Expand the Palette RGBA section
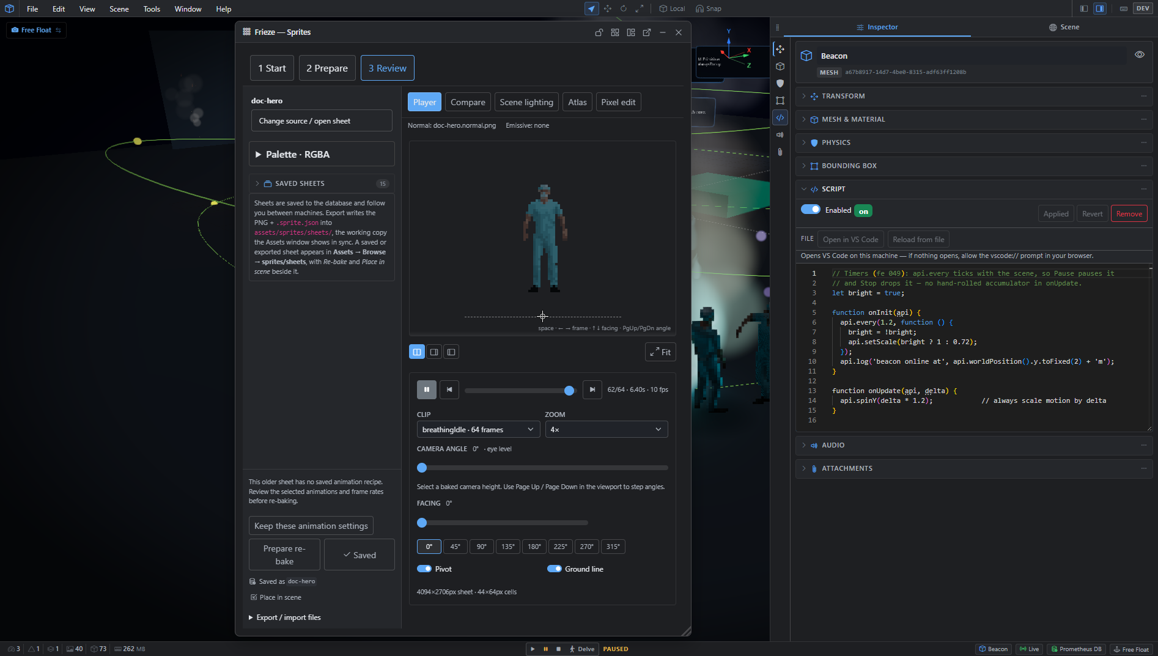Viewport: 1158px width, 656px height. pos(322,154)
